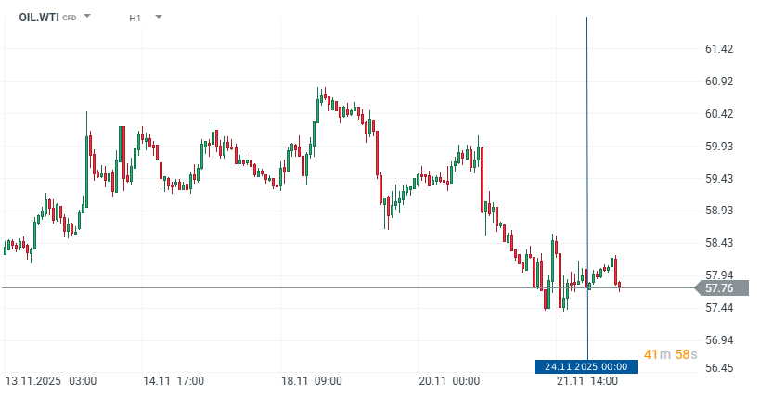Click the last red candle on the chart

coord(618,285)
